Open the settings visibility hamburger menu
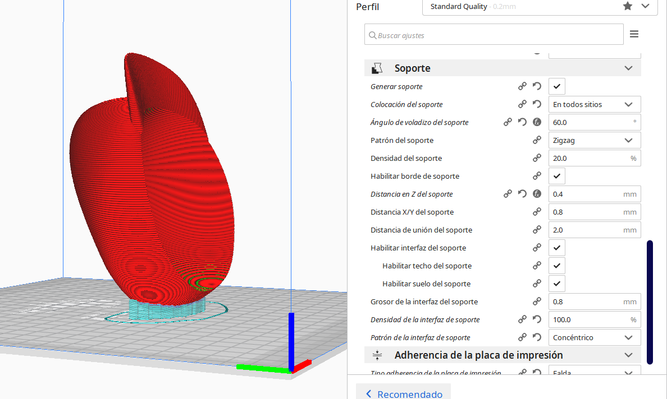The image size is (667, 399). (634, 34)
